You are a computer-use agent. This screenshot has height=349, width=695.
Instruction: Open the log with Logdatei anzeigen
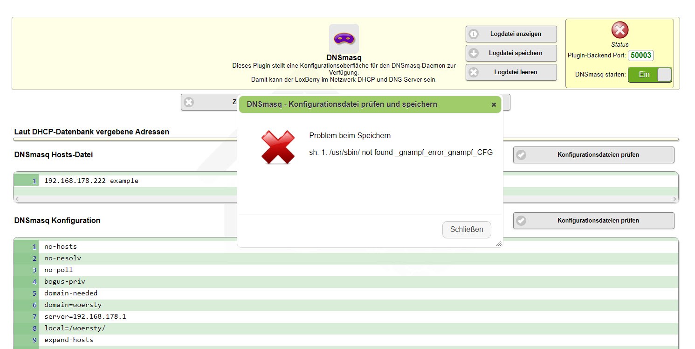[511, 34]
